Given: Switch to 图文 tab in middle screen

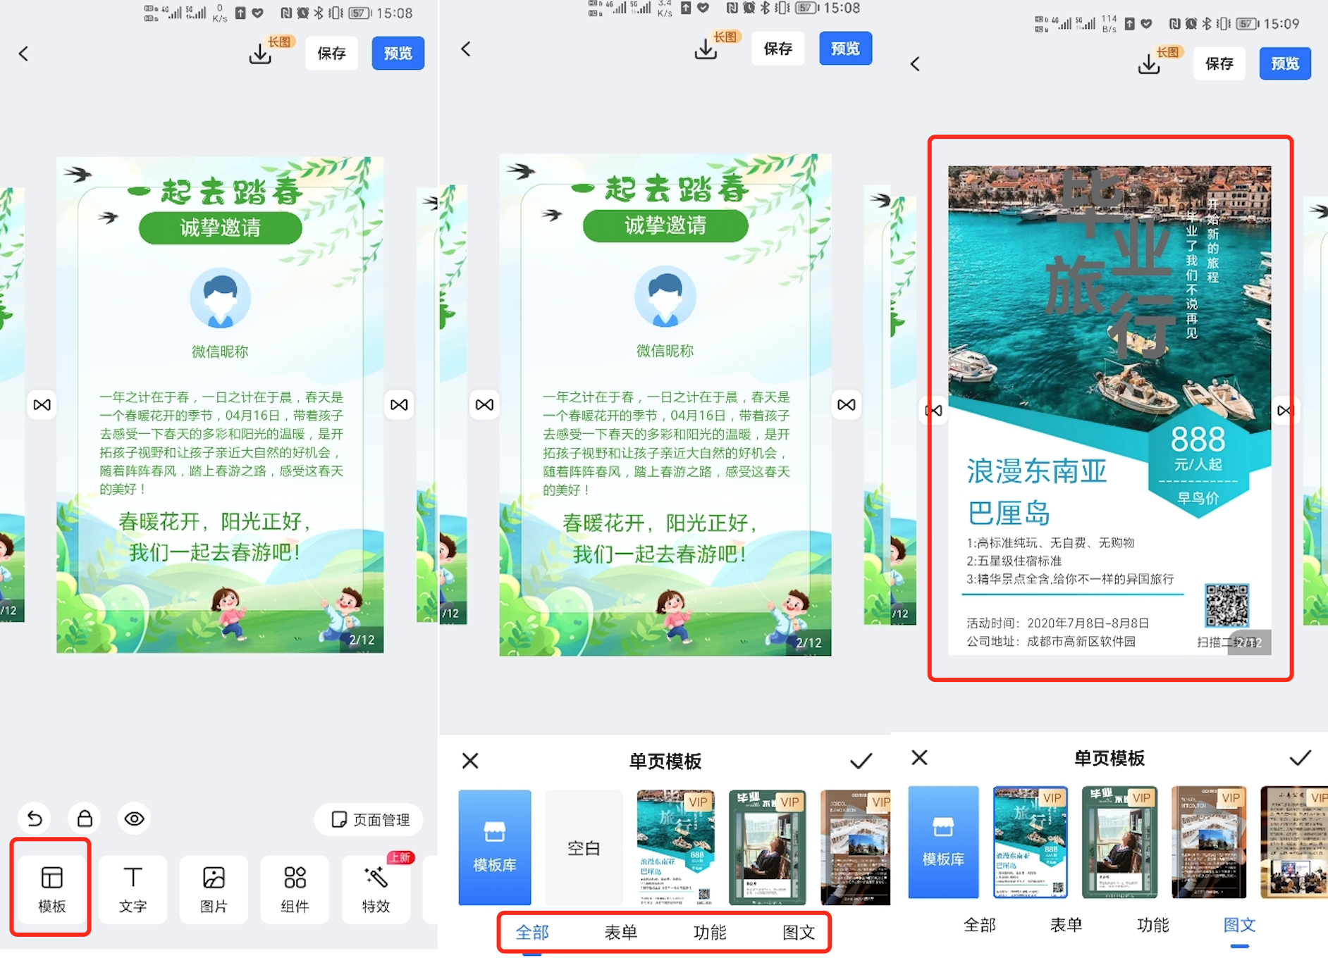Looking at the screenshot, I should pos(798,932).
